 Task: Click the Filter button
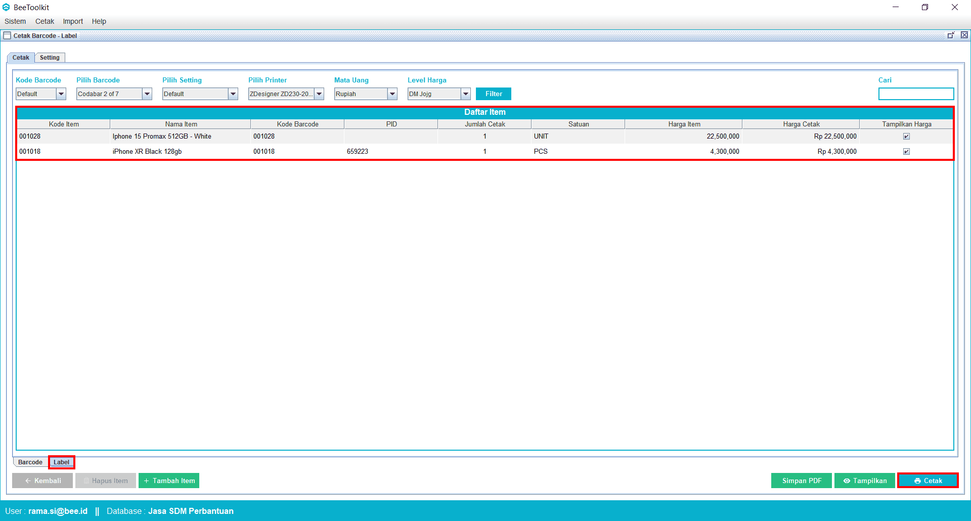coord(494,94)
